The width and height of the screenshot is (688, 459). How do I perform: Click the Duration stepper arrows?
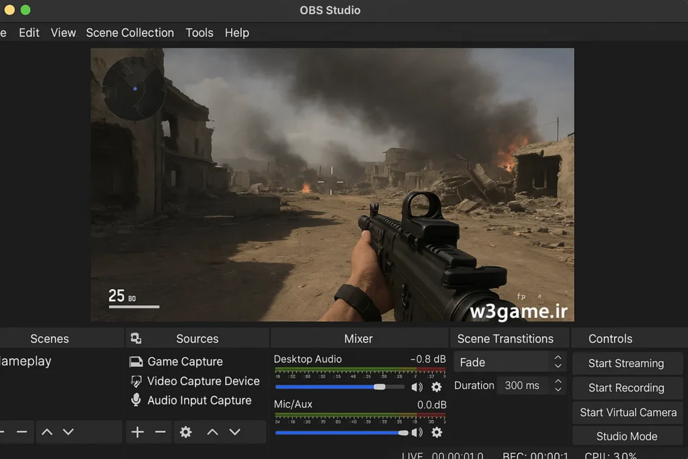[558, 385]
